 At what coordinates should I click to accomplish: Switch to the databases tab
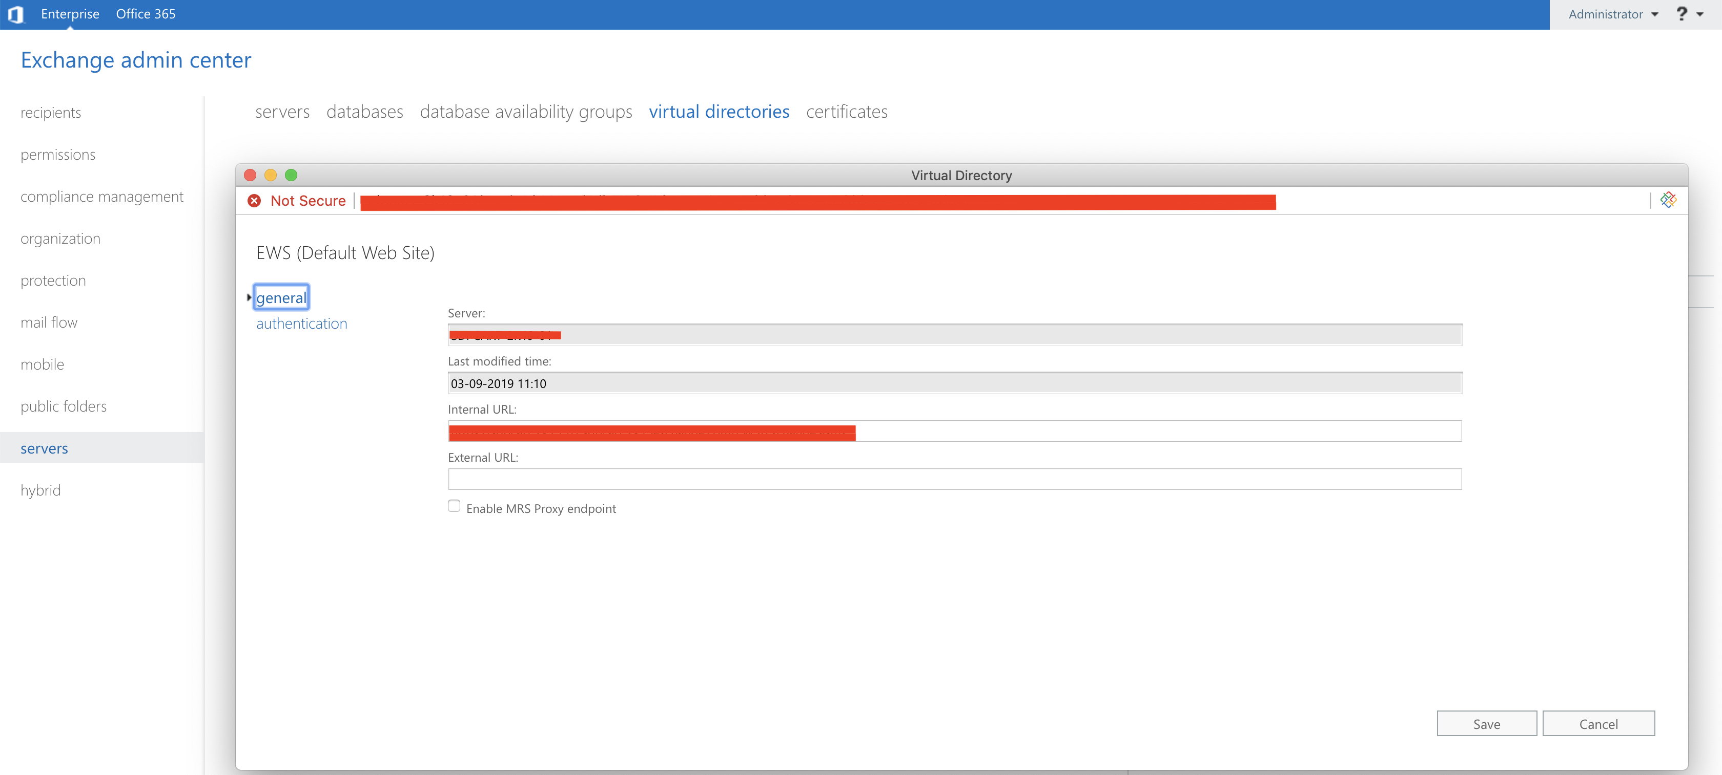(x=364, y=112)
